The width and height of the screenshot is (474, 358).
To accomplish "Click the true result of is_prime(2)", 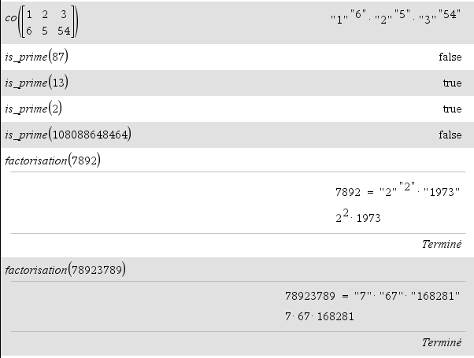I will 452,109.
